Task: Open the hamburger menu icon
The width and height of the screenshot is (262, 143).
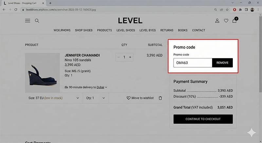Action: click(28, 21)
